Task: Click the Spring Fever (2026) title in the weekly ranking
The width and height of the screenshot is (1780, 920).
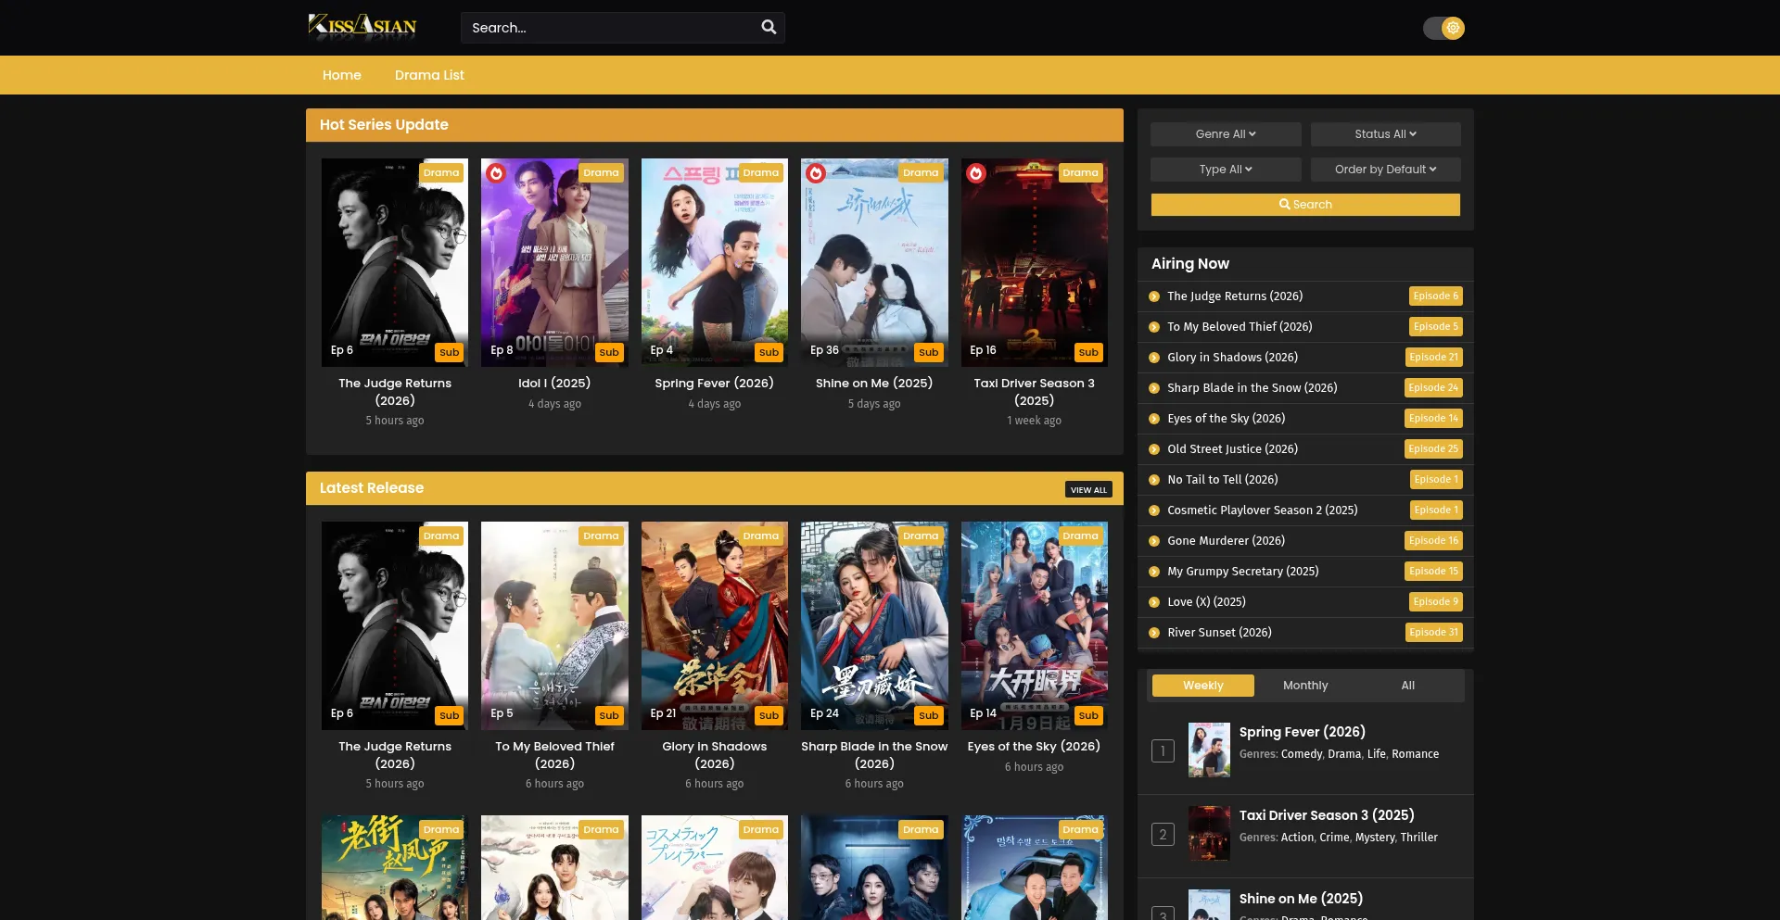Action: [x=1302, y=732]
